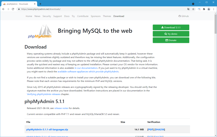Click the page vertical scrollbar thumb
Viewport: 217px width, 137px height.
[216, 24]
